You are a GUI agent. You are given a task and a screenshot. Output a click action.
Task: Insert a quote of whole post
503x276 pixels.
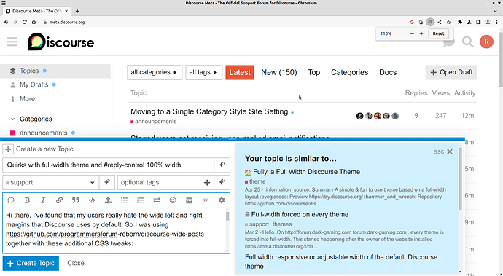pos(11,200)
